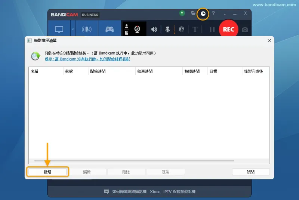
Task: Minimize Bandicam main window
Action: point(235,13)
